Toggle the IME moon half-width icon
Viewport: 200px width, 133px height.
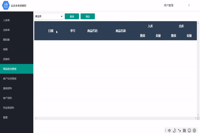[x=174, y=131]
